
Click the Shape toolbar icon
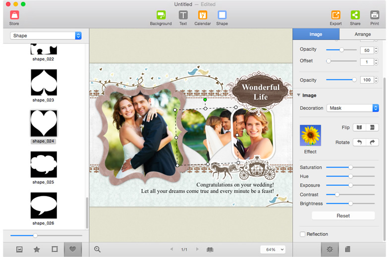coord(222,18)
